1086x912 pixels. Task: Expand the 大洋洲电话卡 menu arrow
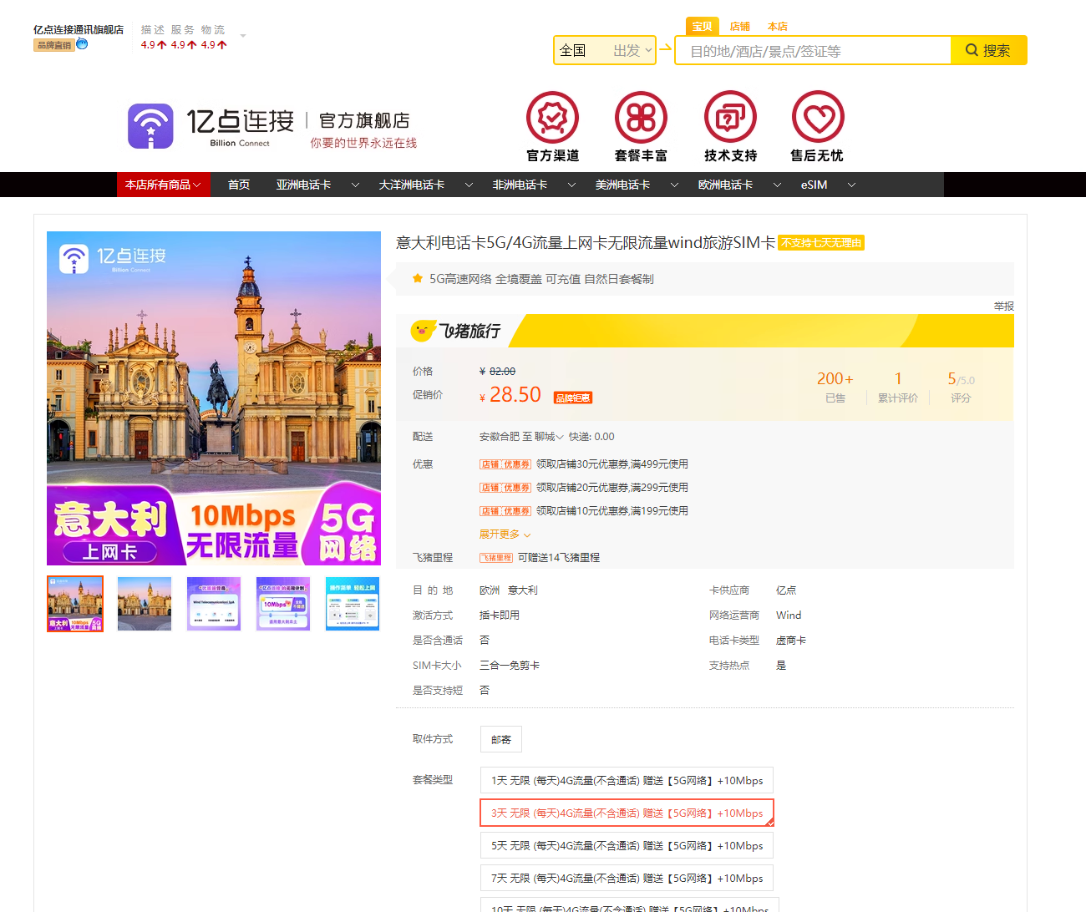pos(469,185)
